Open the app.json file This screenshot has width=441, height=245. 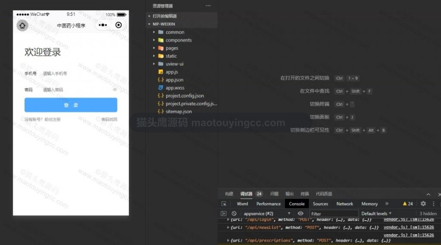pos(174,80)
